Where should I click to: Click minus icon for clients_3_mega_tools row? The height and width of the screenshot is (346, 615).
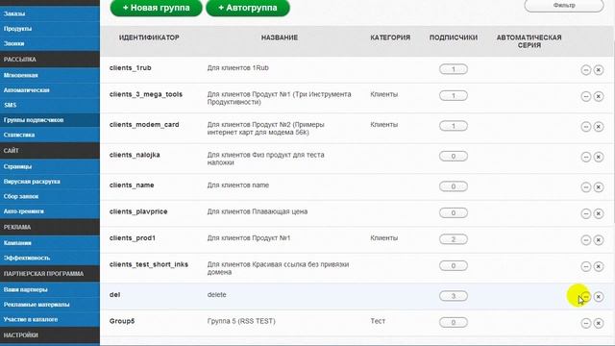pyautogui.click(x=586, y=96)
